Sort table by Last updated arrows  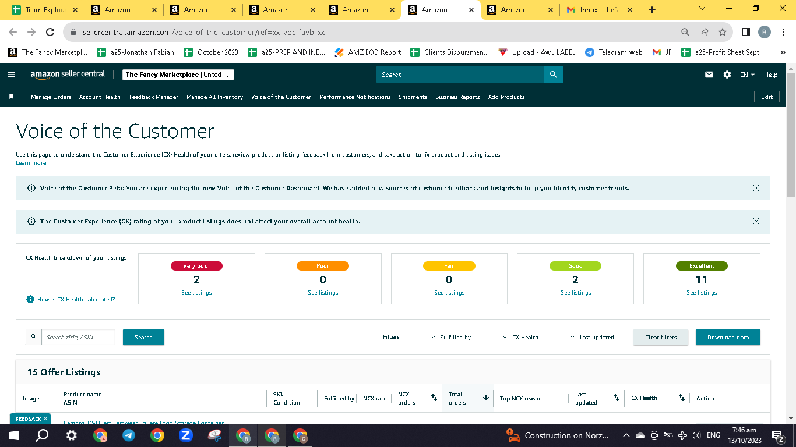(x=617, y=398)
